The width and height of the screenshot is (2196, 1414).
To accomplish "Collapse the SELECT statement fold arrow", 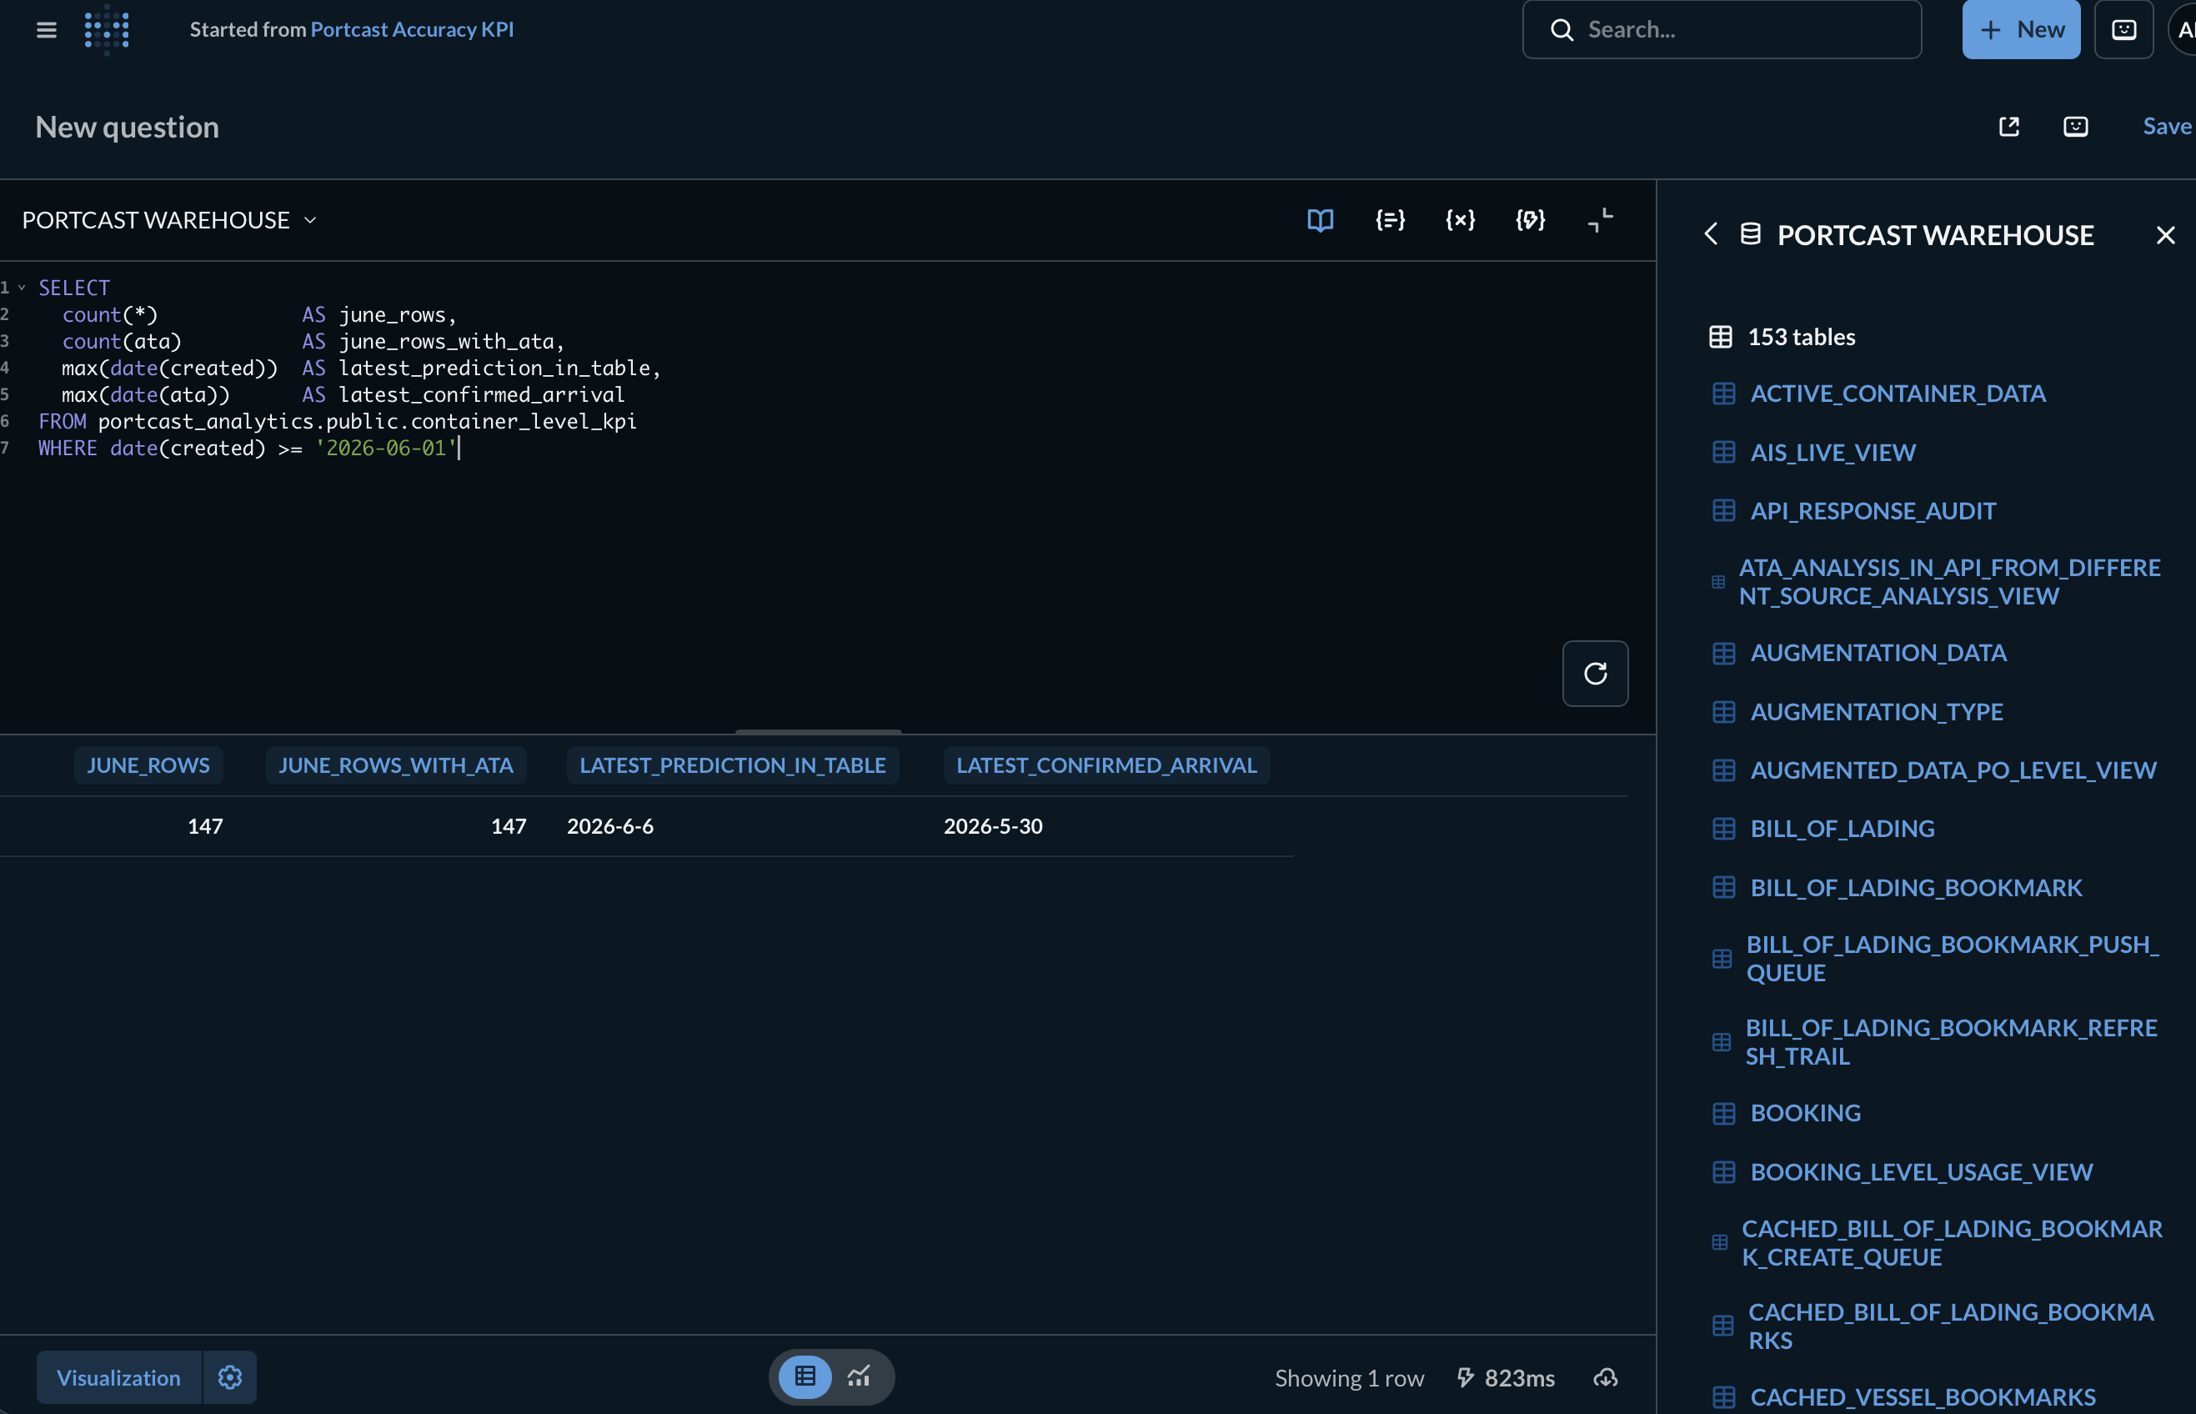I will tap(22, 288).
